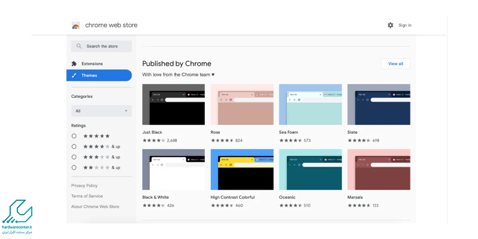Image resolution: width=478 pixels, height=239 pixels.
Task: Open the settings gear icon
Action: pyautogui.click(x=390, y=25)
